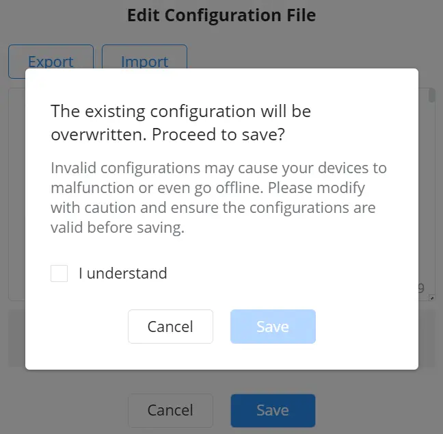The height and width of the screenshot is (434, 443).
Task: Grab the configuration editor scrollbar thumb
Action: pos(431,96)
